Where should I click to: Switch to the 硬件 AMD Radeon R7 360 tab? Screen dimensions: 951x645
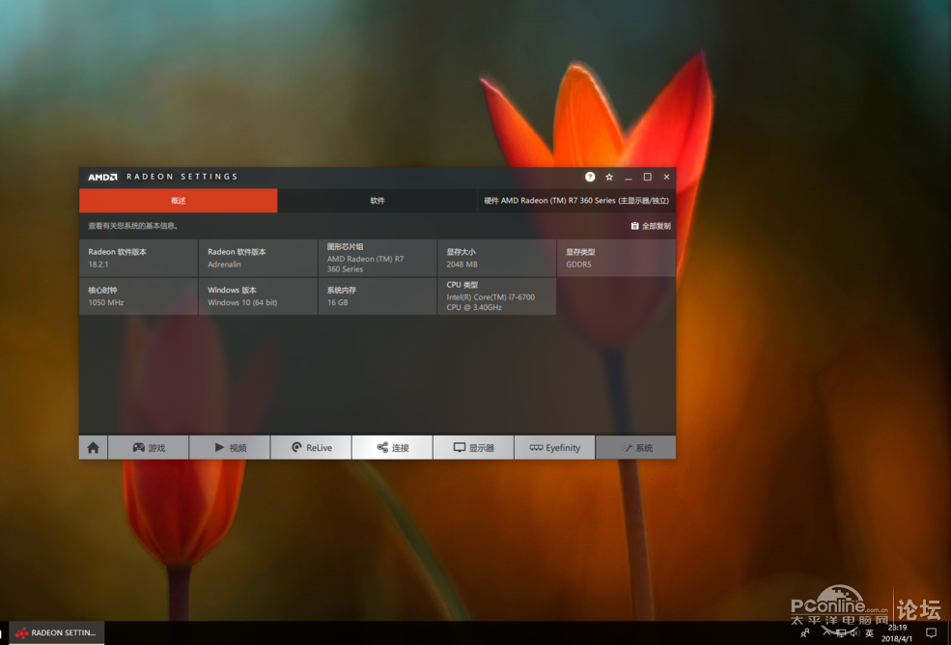(576, 201)
